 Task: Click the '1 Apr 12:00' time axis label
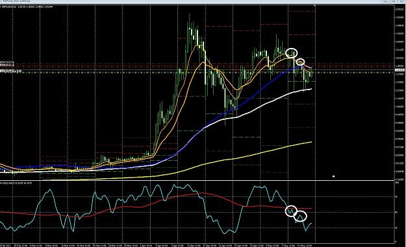coord(147,245)
